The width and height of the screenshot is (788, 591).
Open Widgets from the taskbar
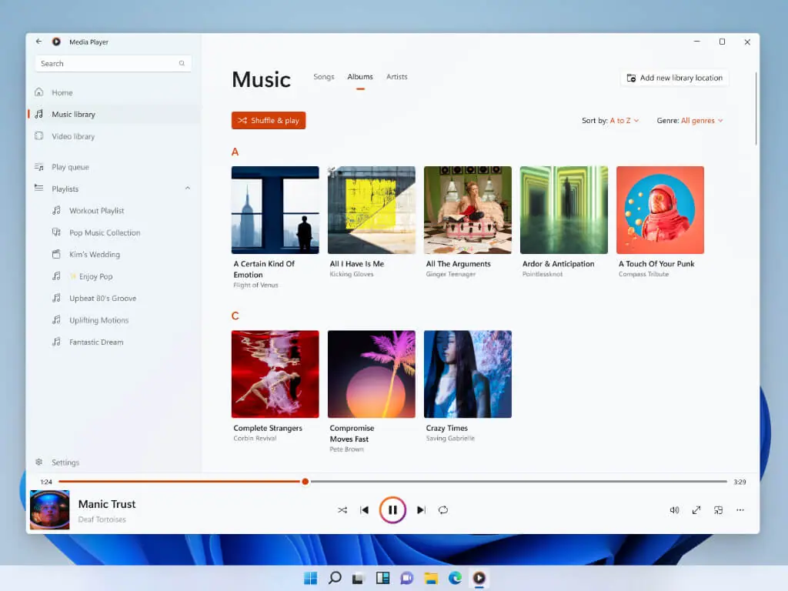(383, 578)
